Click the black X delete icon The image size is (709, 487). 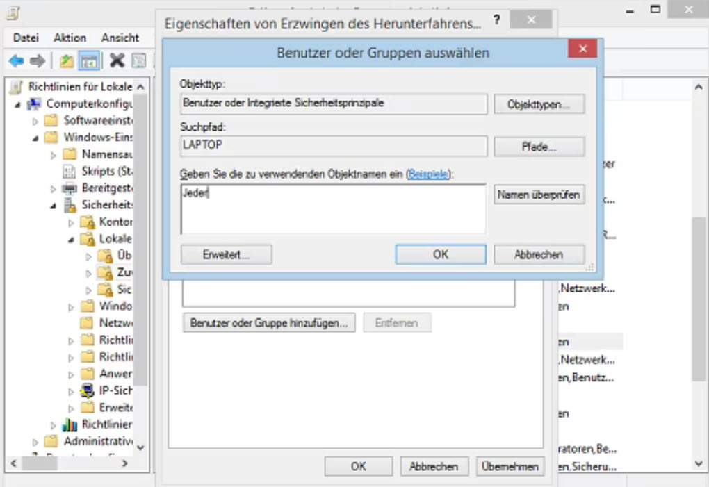pos(117,61)
